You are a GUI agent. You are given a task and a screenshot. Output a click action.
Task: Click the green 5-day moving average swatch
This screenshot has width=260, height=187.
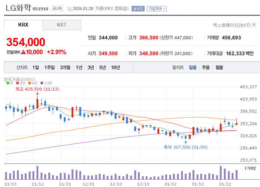[8, 83]
